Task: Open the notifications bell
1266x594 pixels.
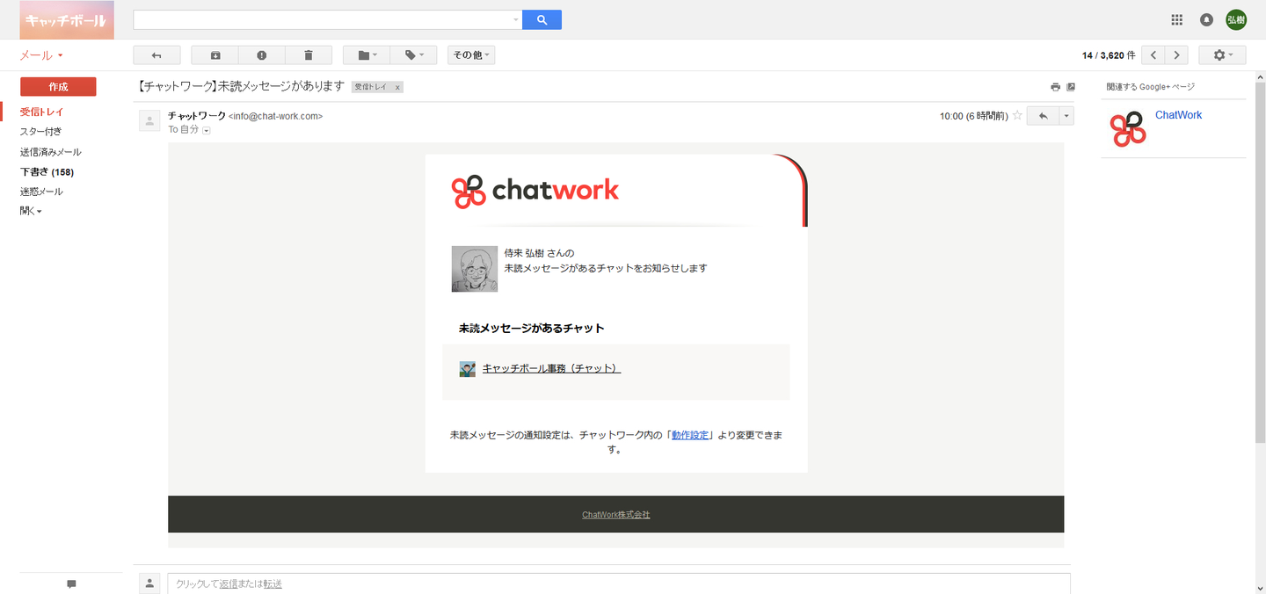Action: (1207, 19)
